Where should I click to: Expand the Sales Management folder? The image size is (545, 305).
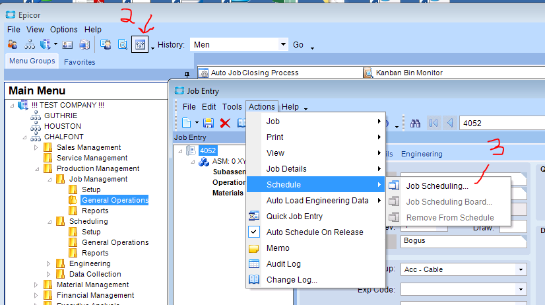(x=36, y=148)
